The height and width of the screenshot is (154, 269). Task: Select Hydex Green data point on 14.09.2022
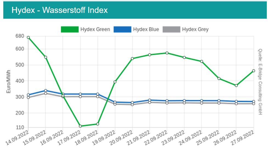pos(28,37)
